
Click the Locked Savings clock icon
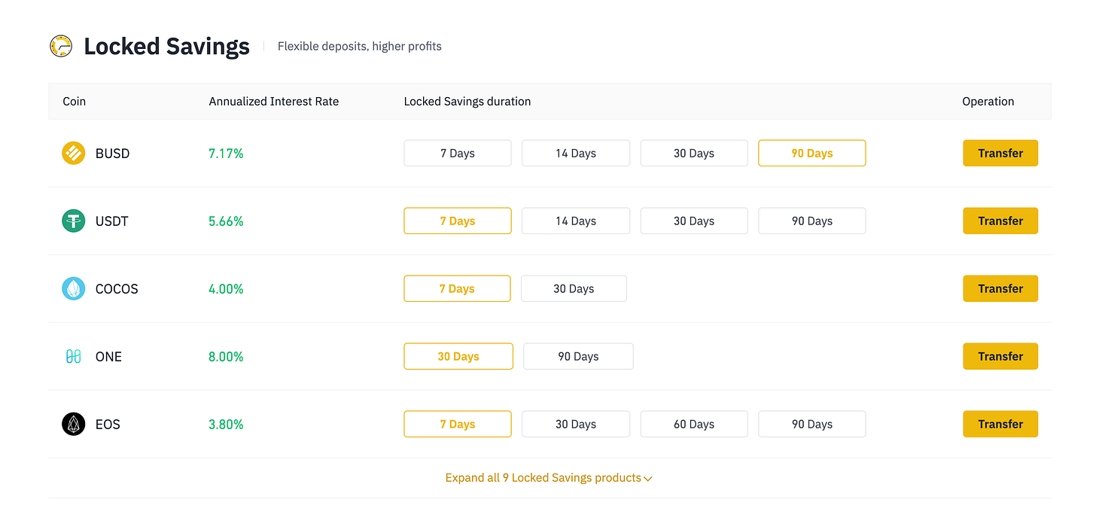click(61, 46)
